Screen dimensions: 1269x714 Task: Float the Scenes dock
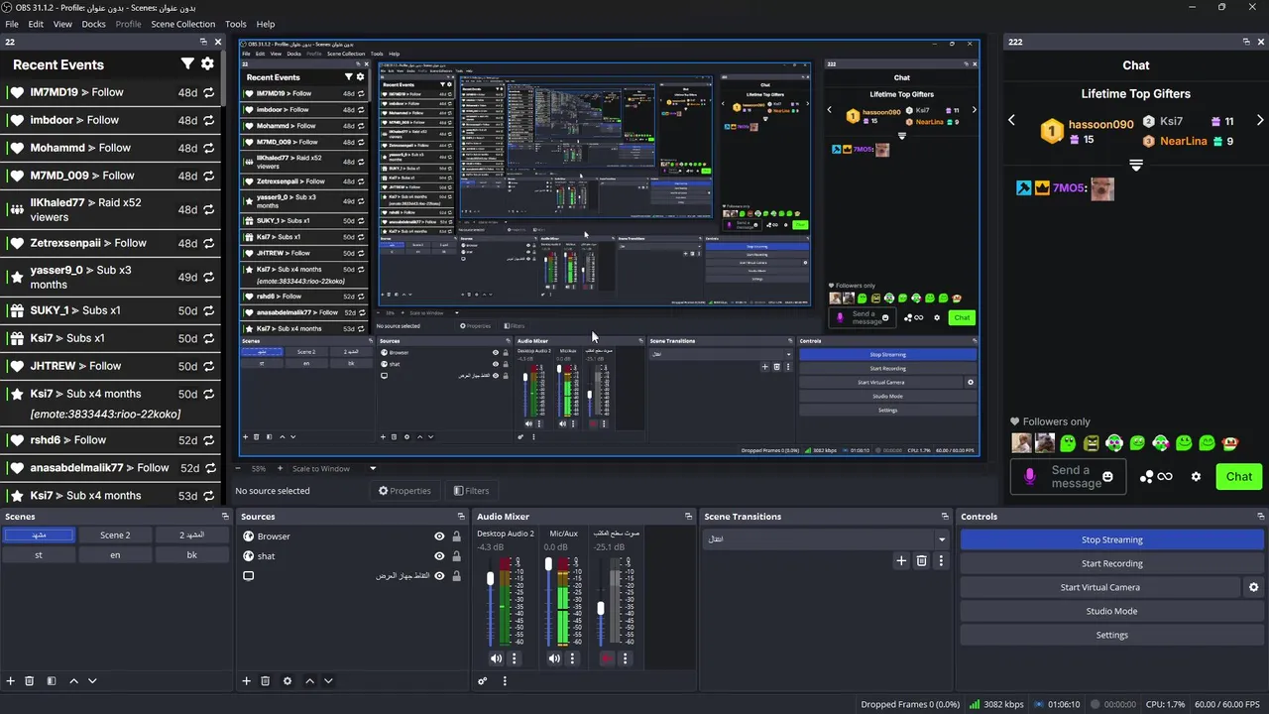pyautogui.click(x=225, y=517)
